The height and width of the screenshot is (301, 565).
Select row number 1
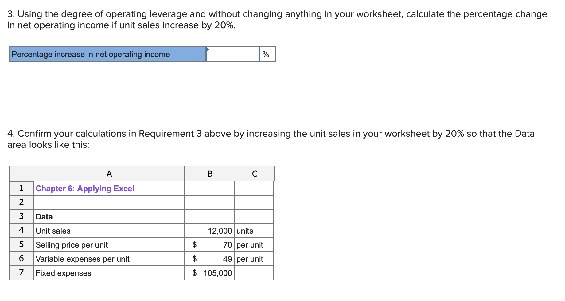coord(21,189)
